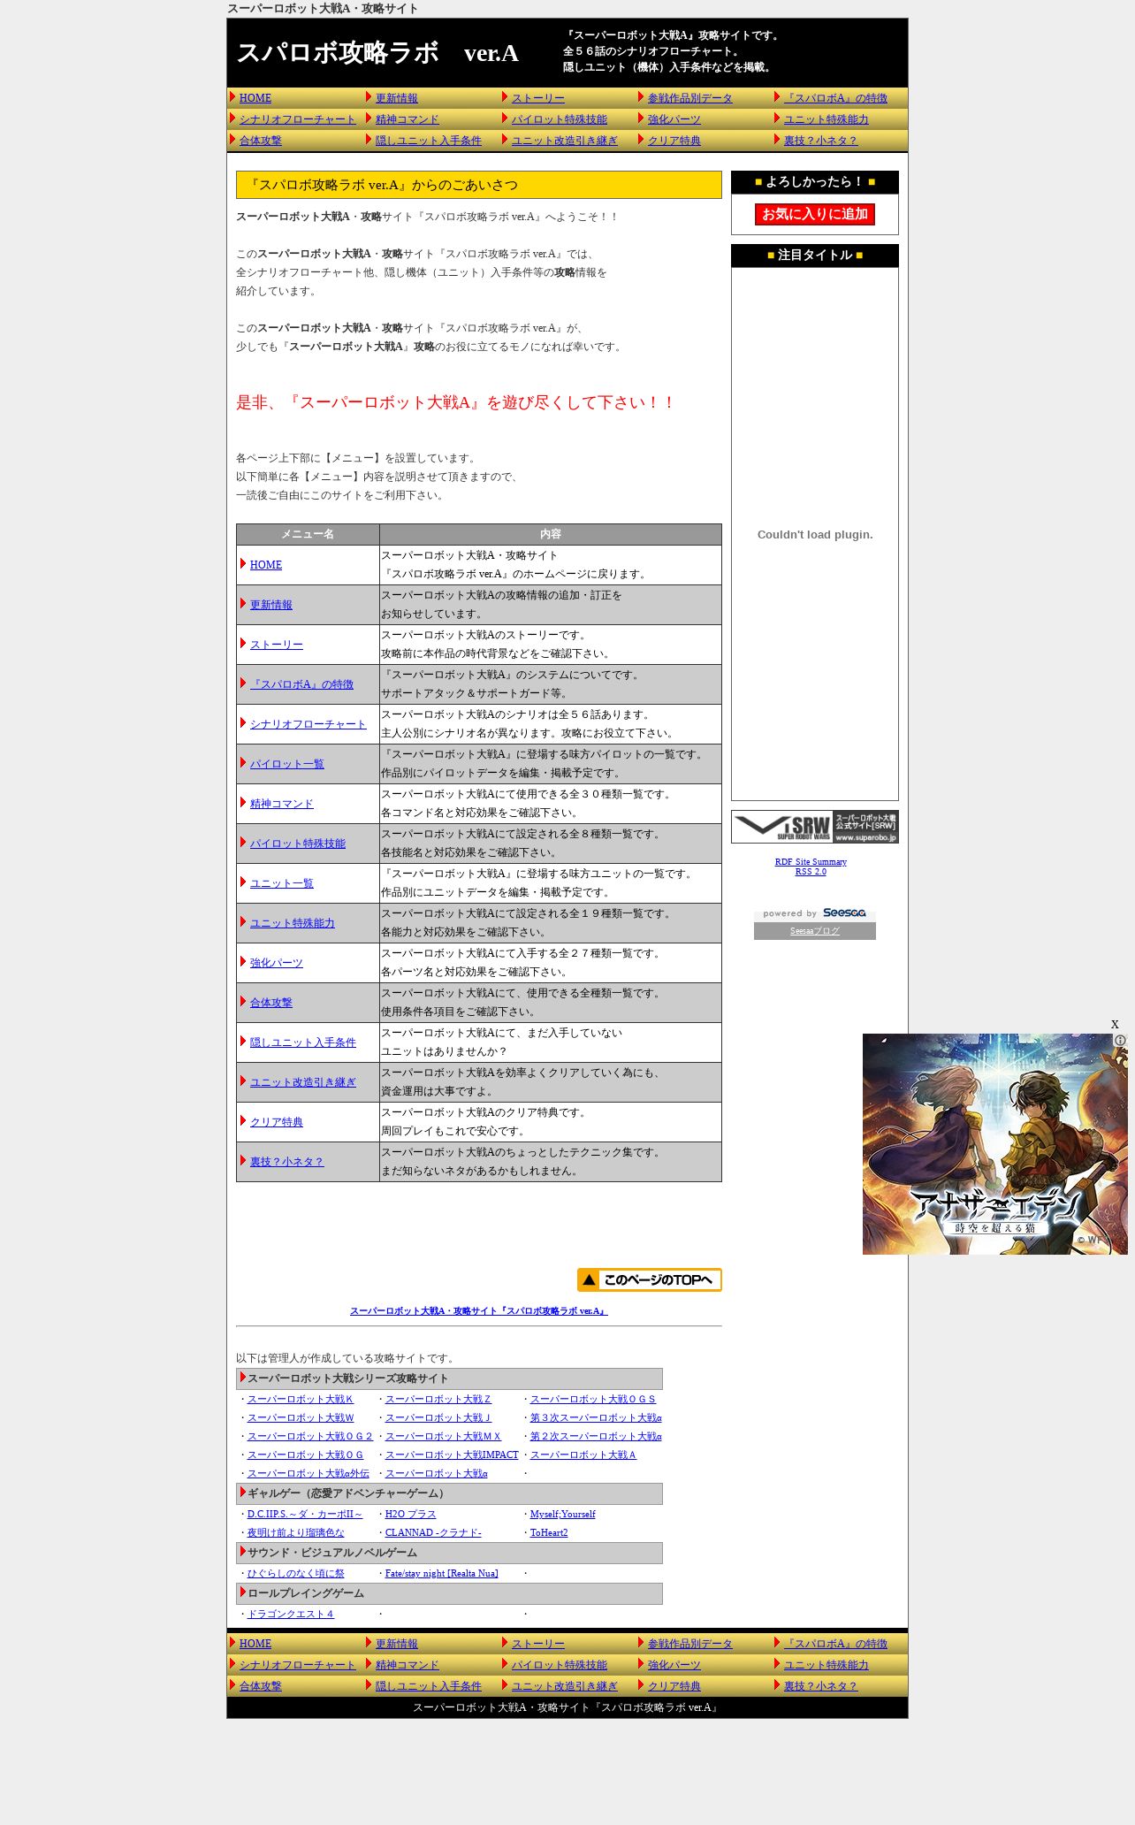Click パイロット一覧 link in the menu table
Screen dimensions: 1135x1825
[x=287, y=764]
